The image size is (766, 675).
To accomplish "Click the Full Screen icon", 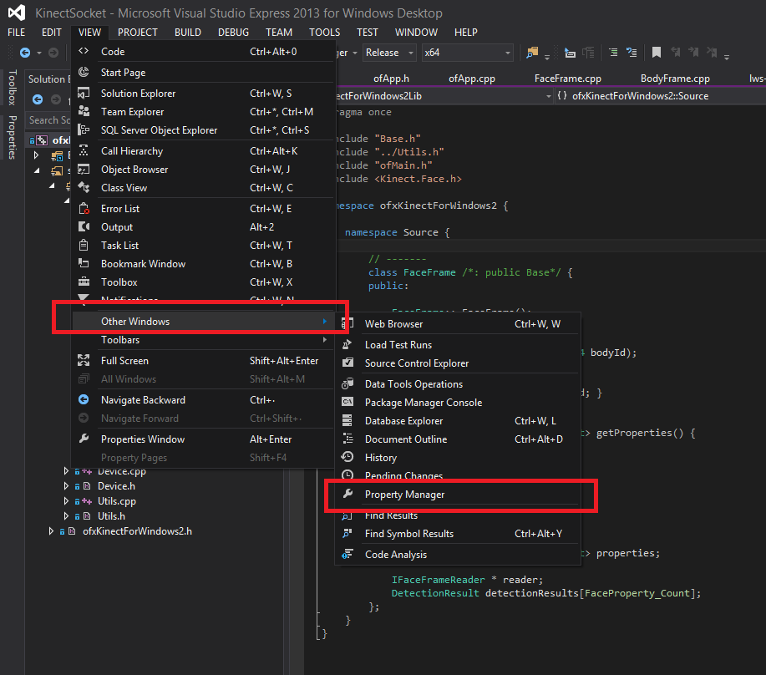I will point(84,360).
